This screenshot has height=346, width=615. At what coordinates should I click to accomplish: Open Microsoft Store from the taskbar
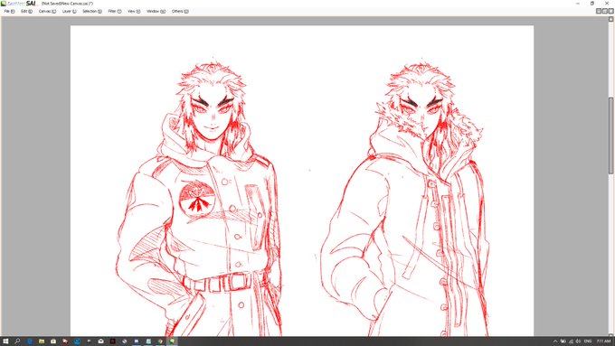click(53, 341)
